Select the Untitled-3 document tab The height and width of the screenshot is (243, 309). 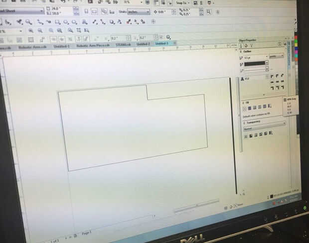[x=161, y=43]
